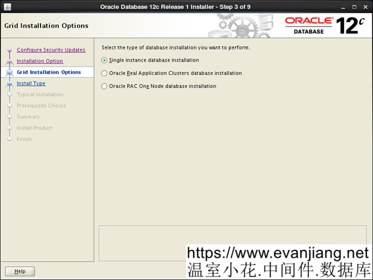This screenshot has height=280, width=373.
Task: Go to the Configure Security Updates step
Action: 51,50
